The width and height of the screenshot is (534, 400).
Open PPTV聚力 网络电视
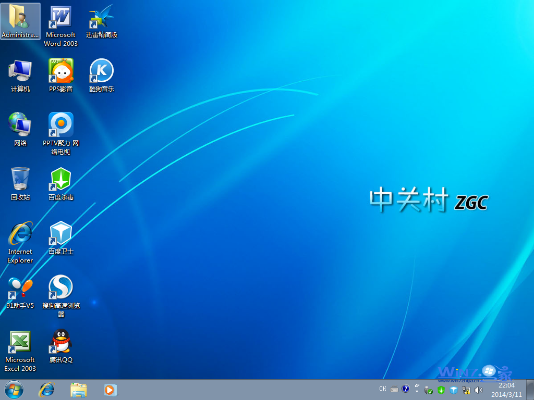(x=60, y=125)
